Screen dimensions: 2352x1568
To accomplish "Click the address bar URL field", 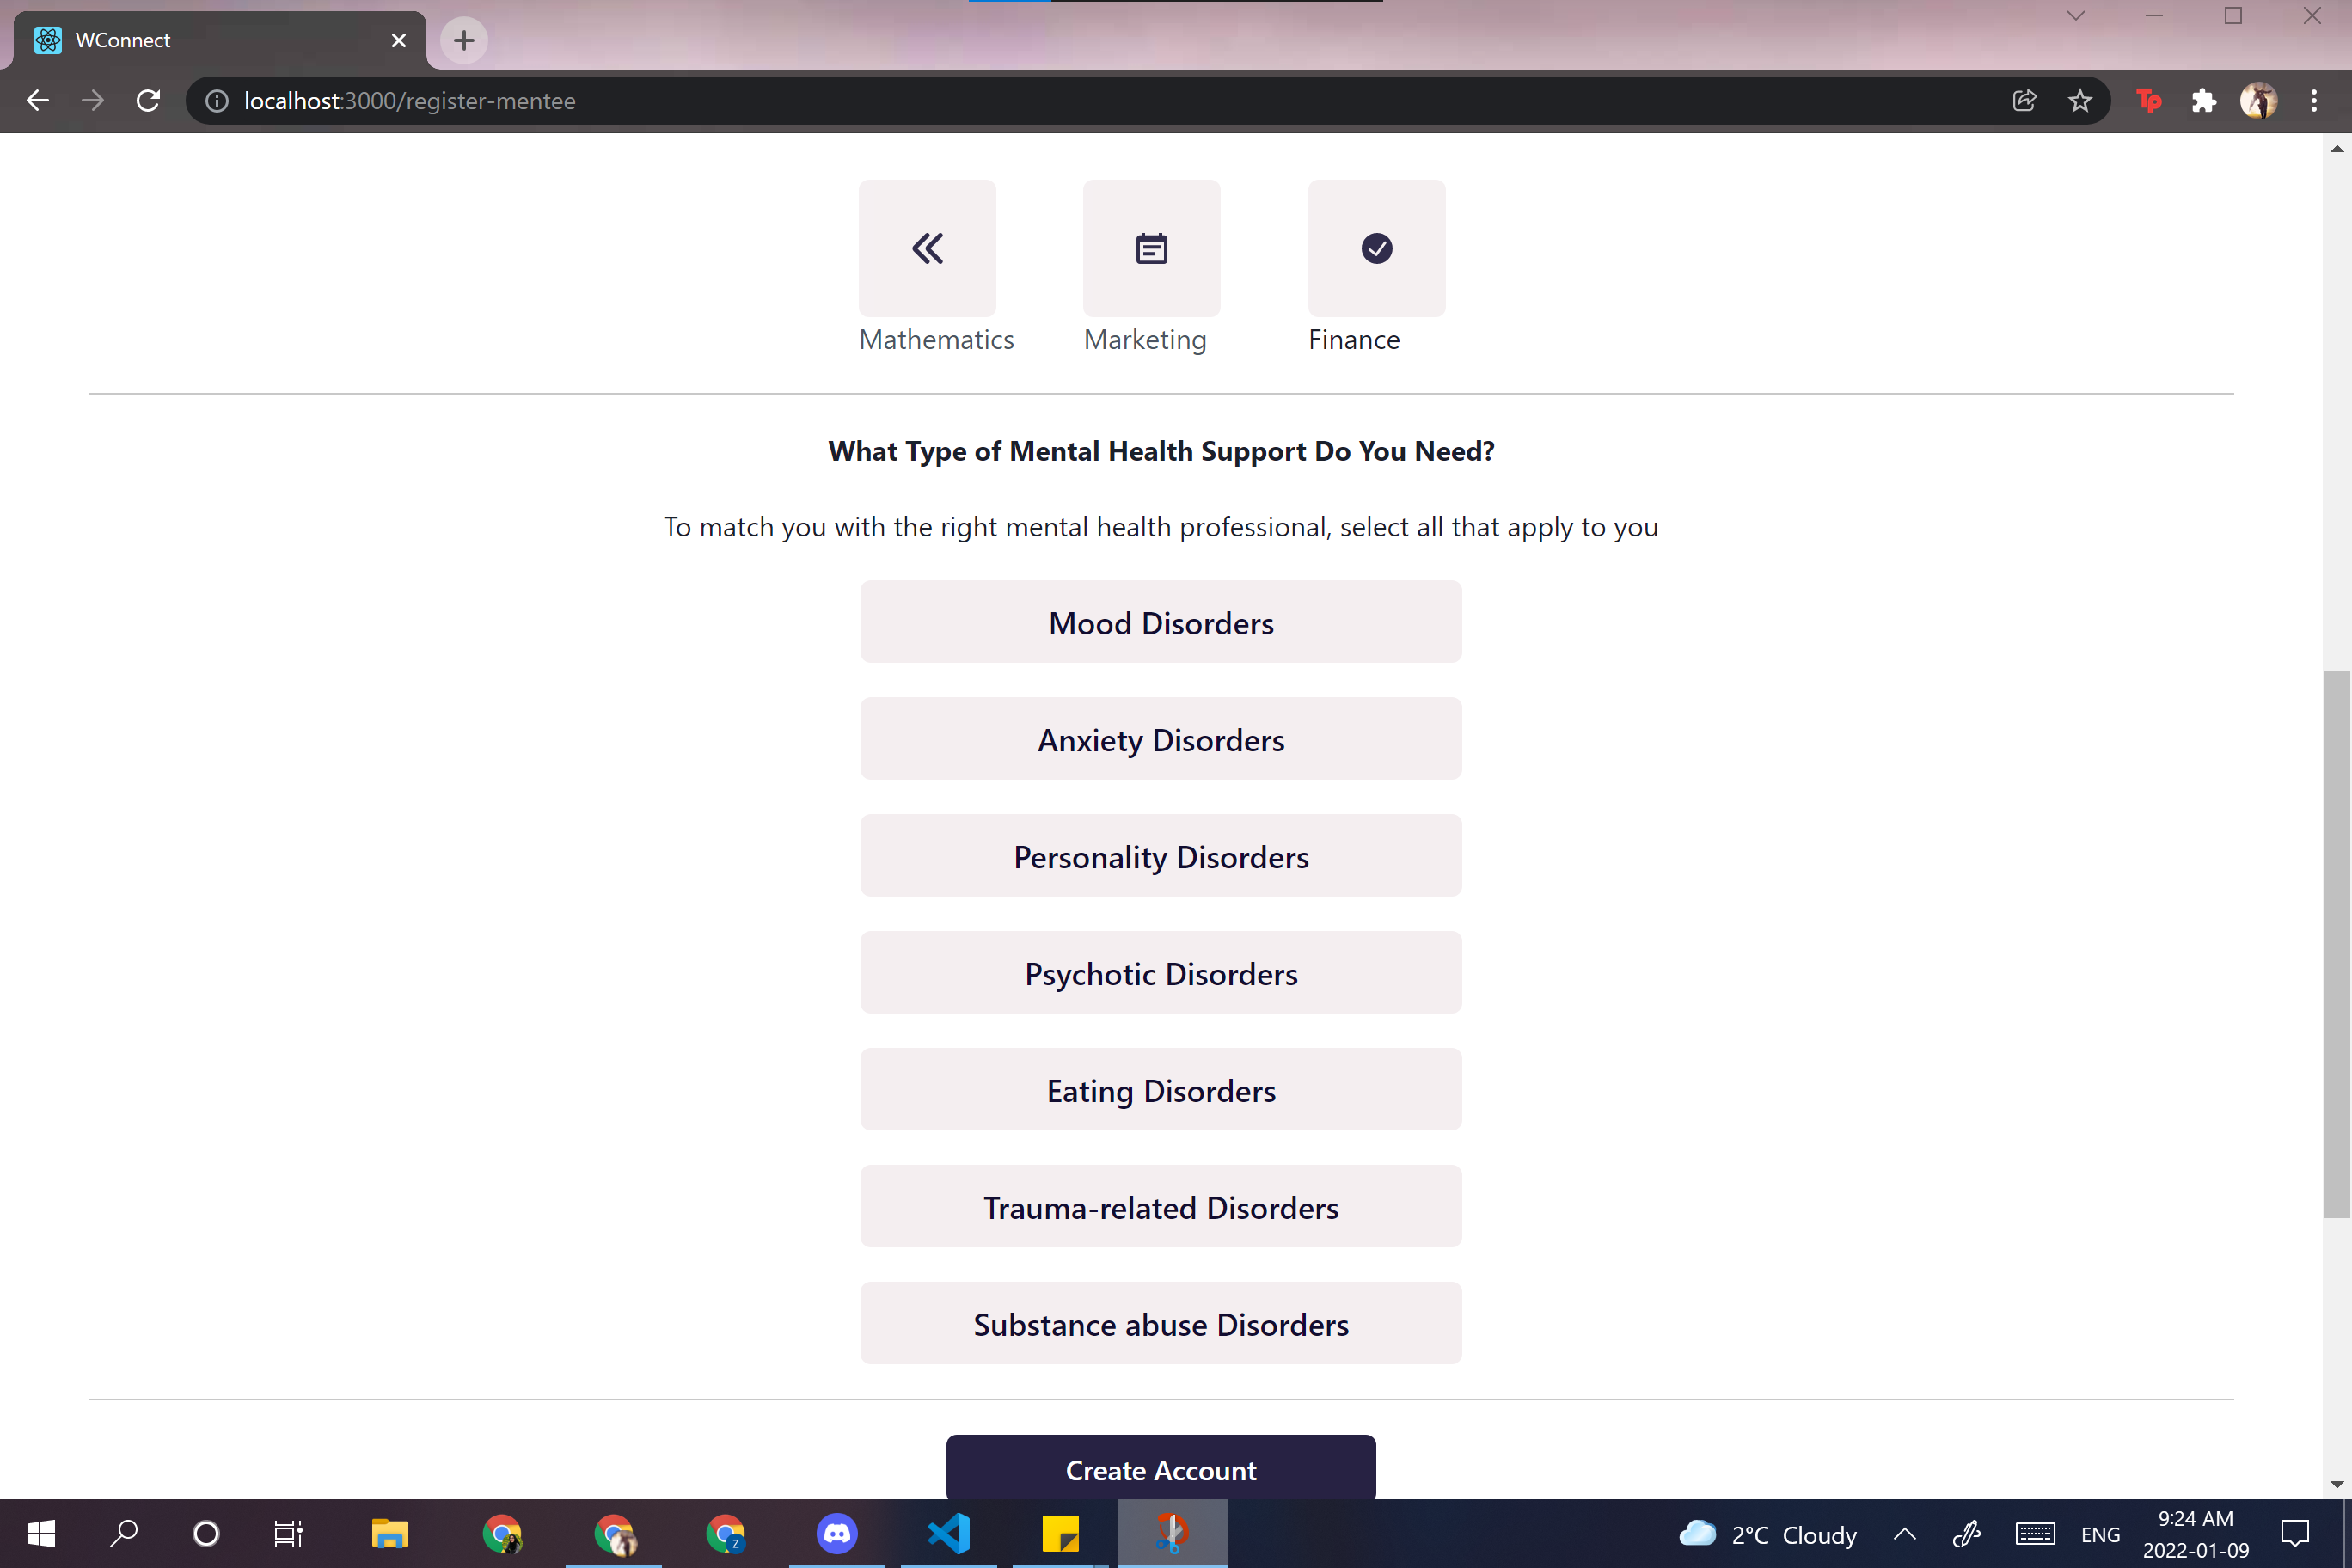I will point(1000,101).
